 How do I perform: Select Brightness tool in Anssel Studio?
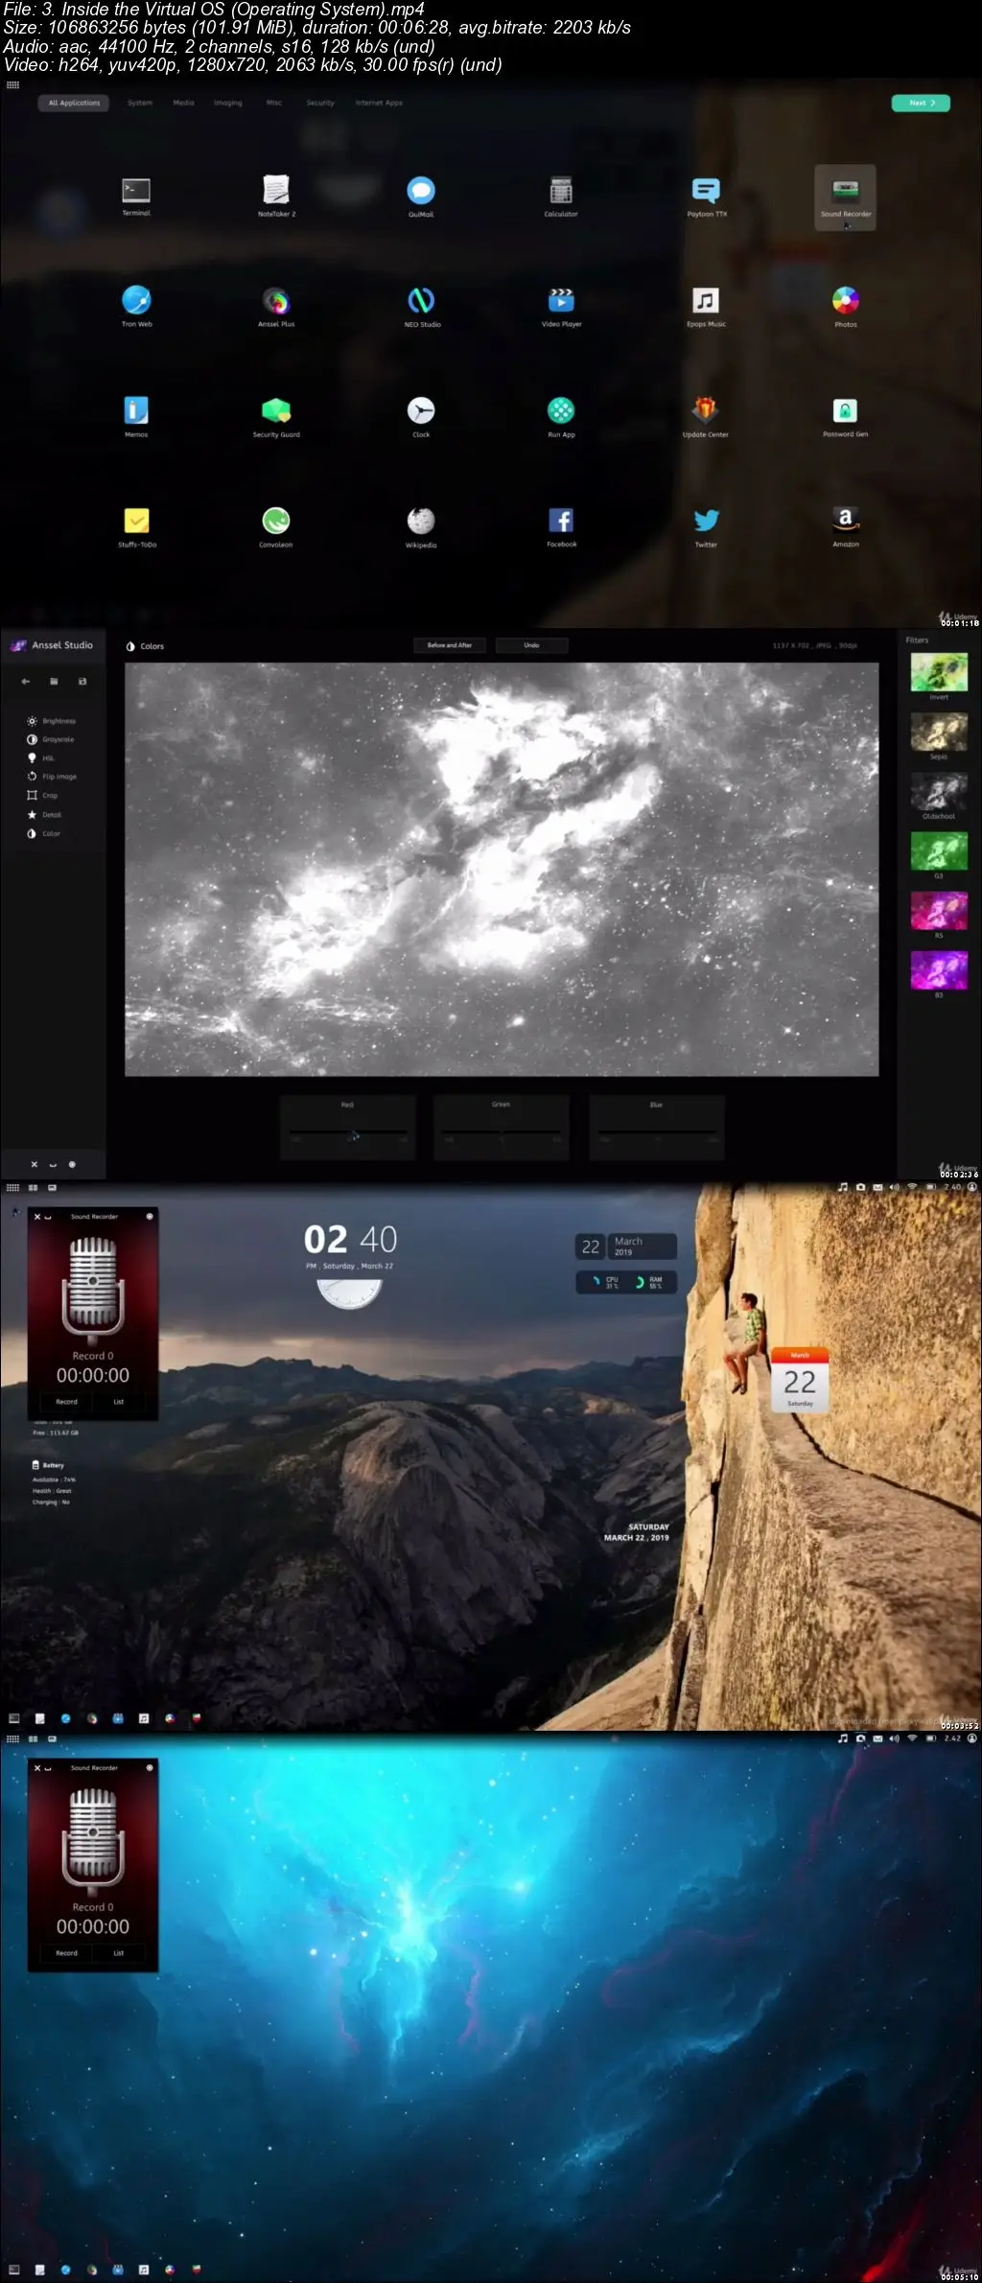(x=52, y=721)
